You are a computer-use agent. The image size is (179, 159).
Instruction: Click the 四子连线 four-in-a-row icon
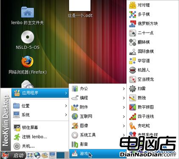click(x=133, y=117)
